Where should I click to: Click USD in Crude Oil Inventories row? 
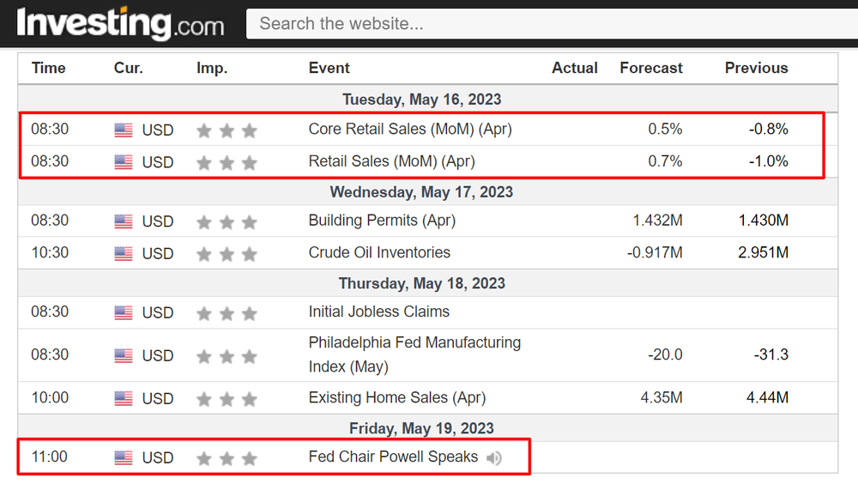[158, 254]
